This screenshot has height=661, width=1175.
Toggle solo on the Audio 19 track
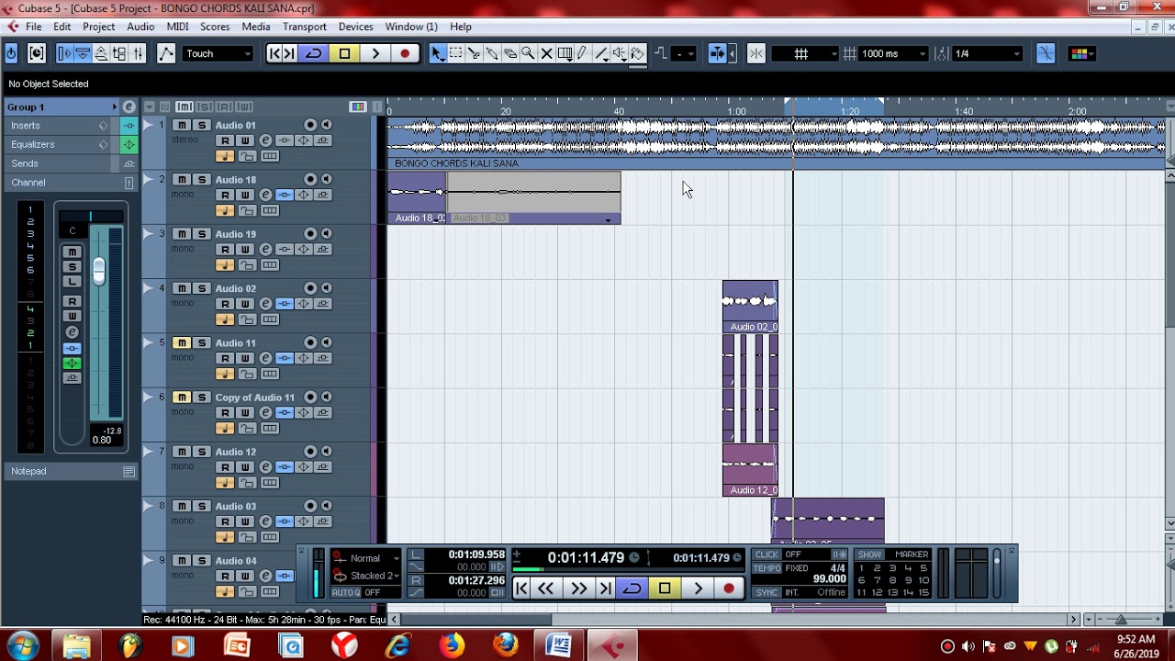pyautogui.click(x=202, y=234)
